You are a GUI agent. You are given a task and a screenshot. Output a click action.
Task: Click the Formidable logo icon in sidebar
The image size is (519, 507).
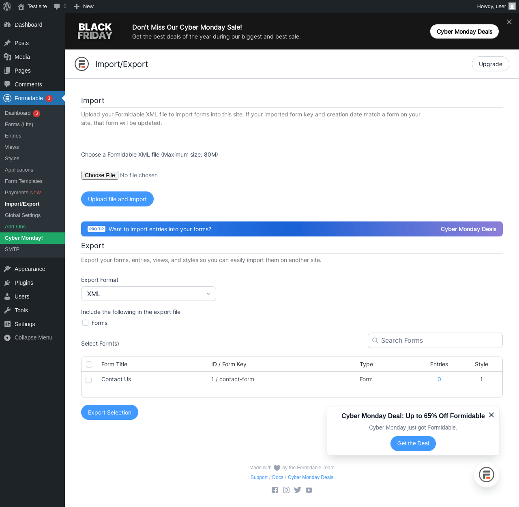point(7,98)
